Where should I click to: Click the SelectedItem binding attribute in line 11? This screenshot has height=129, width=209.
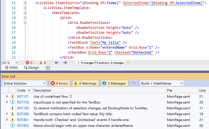point(163,3)
